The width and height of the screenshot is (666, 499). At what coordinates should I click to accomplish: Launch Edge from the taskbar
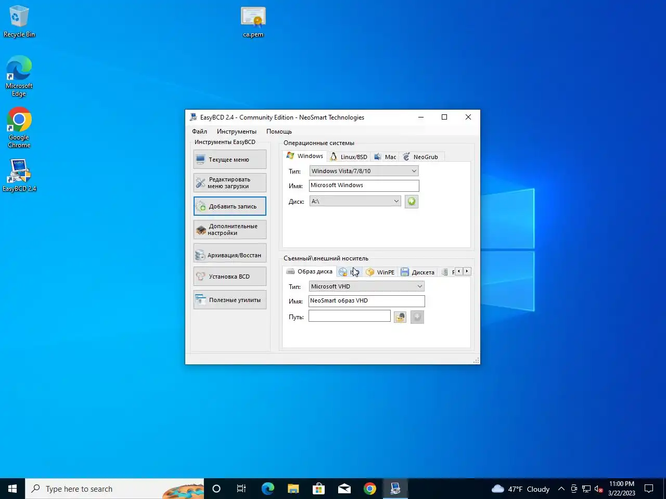click(x=267, y=489)
